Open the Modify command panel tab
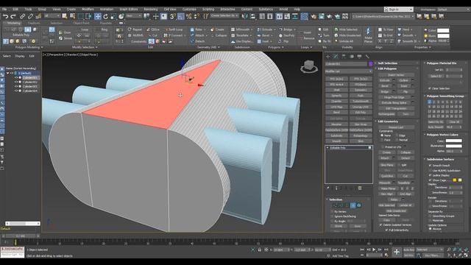Screen dimensions: 471x265 click(x=336, y=57)
